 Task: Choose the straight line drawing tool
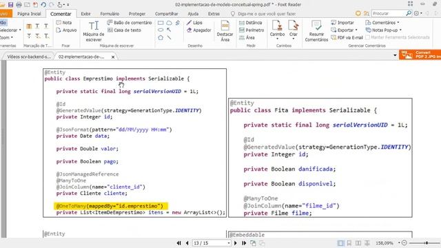169,37
